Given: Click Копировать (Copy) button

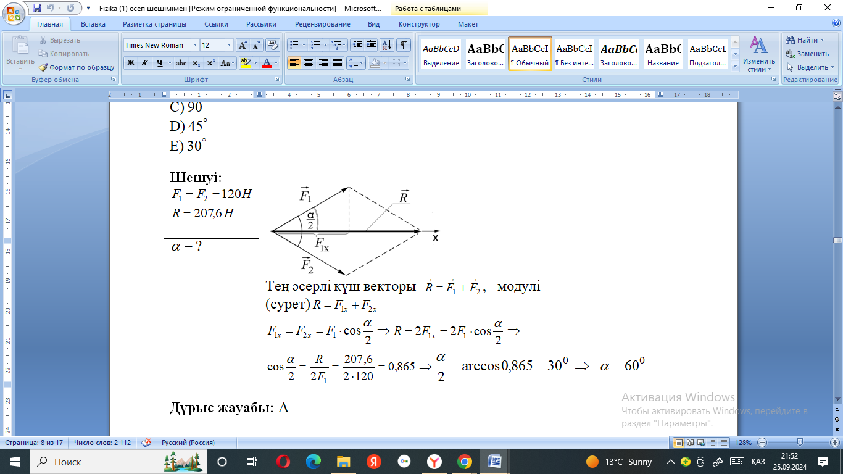Looking at the screenshot, I should [64, 54].
